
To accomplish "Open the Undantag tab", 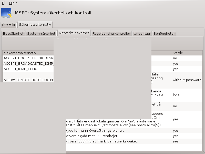I will pos(142,33).
